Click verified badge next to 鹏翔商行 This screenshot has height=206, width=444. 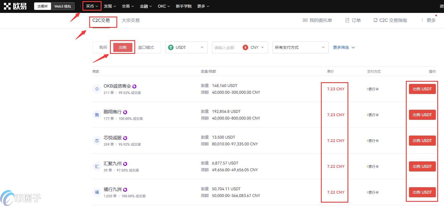click(x=125, y=112)
